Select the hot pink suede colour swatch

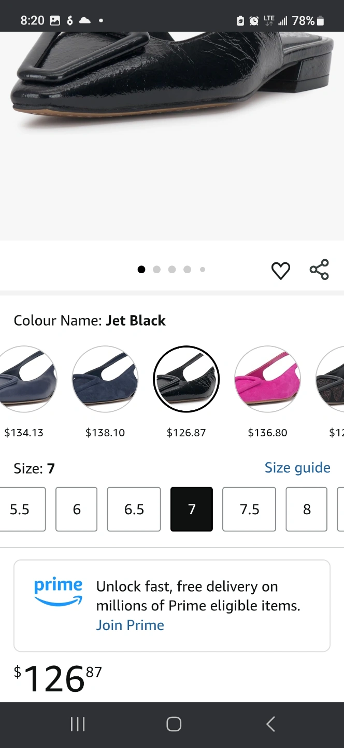coord(267,379)
